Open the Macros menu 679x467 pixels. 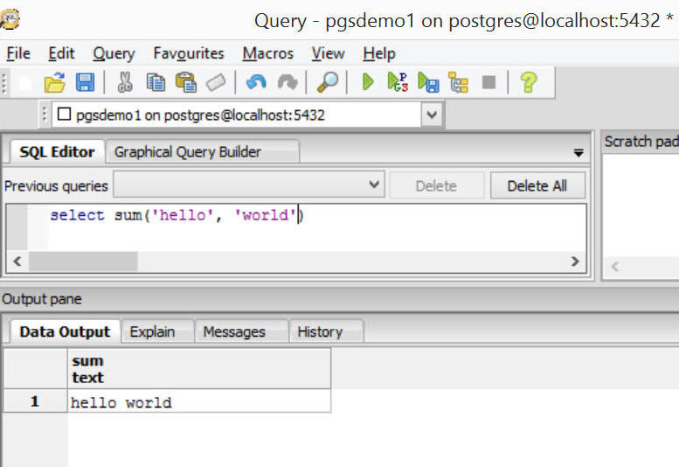click(x=267, y=53)
